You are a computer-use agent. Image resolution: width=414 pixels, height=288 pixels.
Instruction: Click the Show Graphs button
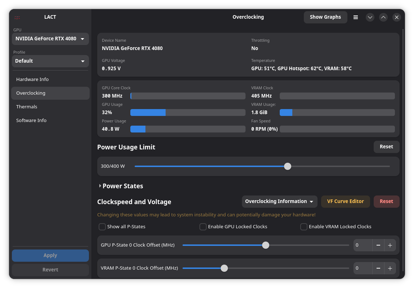(325, 17)
